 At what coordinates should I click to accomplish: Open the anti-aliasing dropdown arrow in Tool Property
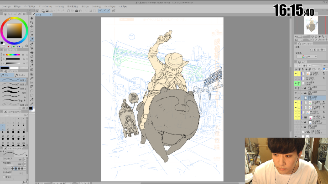pos(25,169)
